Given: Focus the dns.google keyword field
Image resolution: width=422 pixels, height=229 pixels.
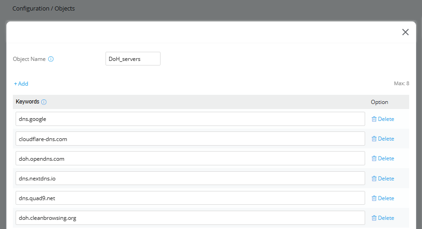Looking at the screenshot, I should point(190,119).
